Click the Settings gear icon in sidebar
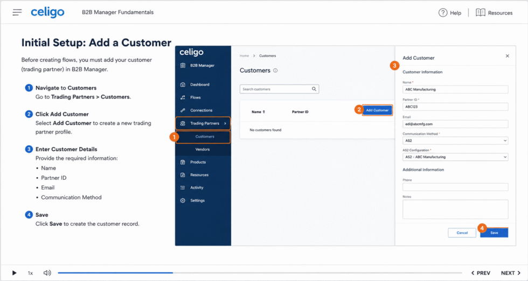This screenshot has height=281, width=528. [x=183, y=201]
